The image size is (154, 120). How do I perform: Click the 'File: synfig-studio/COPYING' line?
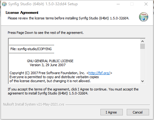point(31,49)
